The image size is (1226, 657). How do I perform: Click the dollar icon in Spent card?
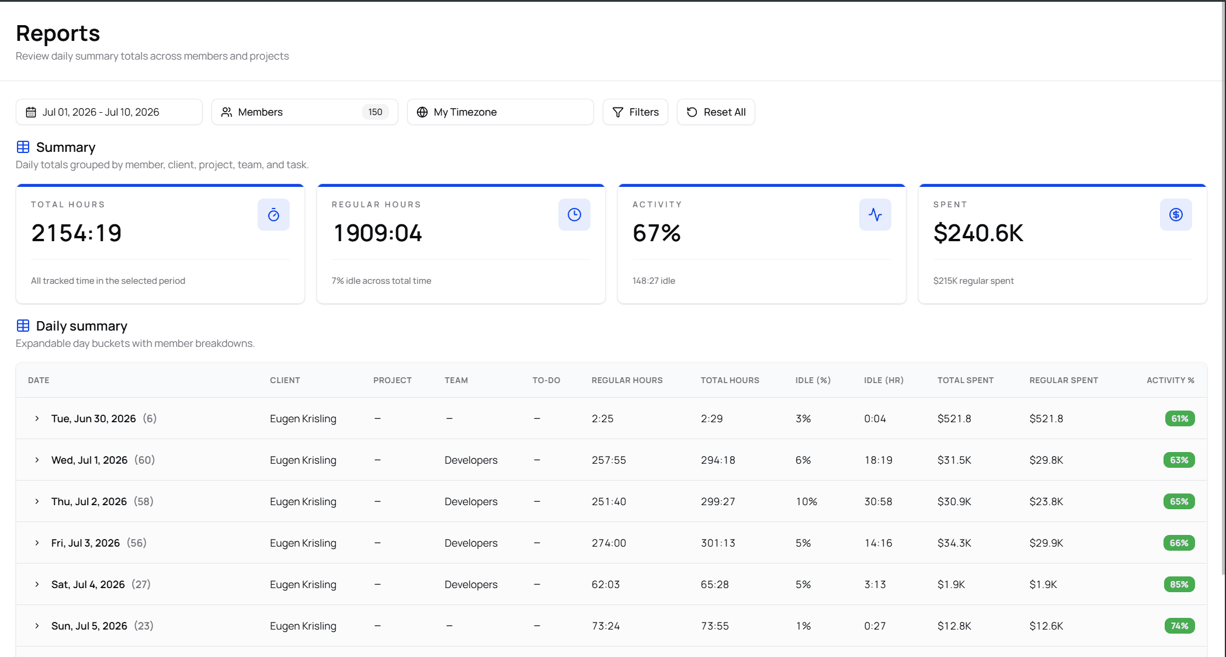1176,215
